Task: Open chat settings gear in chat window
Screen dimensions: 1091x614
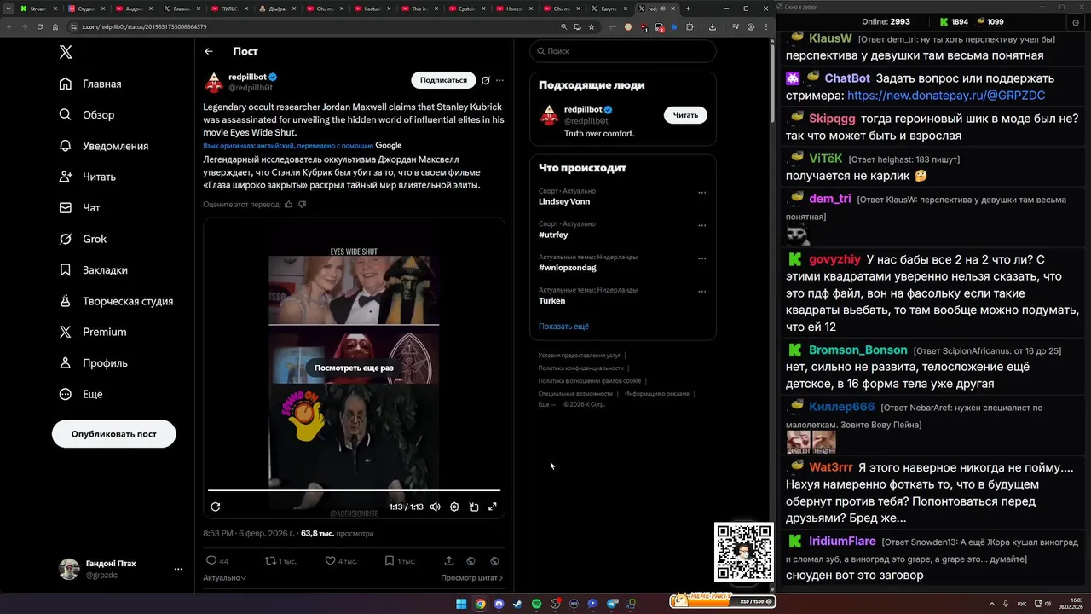Action: [x=1076, y=23]
